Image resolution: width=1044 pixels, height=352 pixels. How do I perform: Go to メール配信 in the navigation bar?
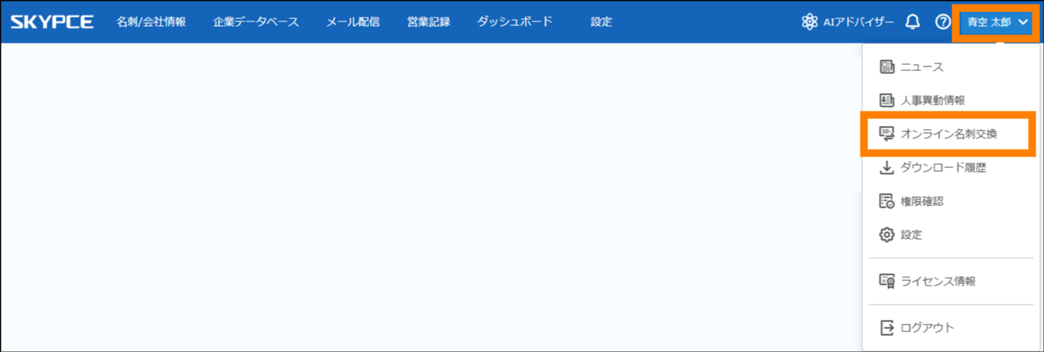(x=352, y=21)
